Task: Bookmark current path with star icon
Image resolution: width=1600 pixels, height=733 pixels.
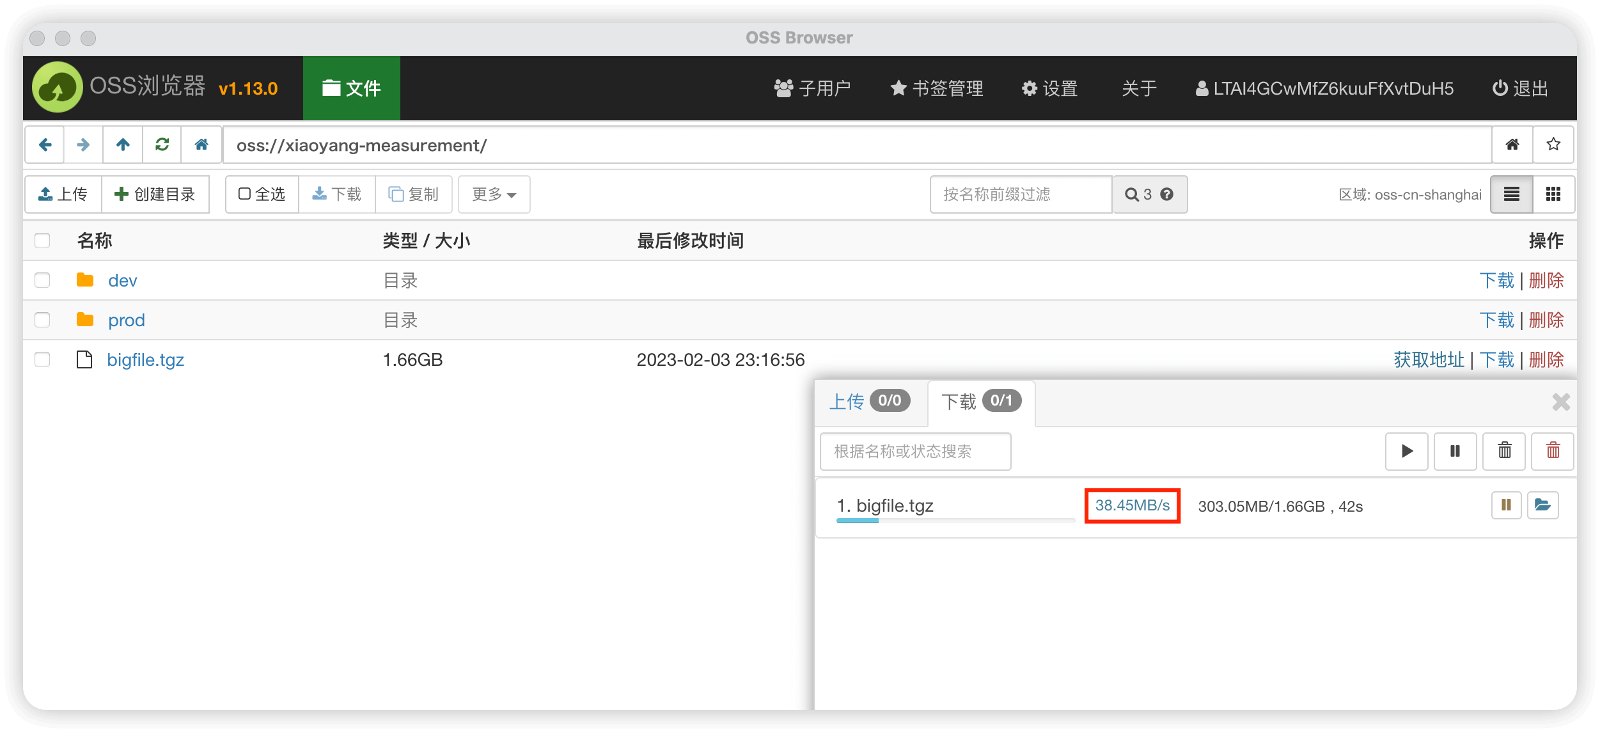Action: pos(1553,145)
